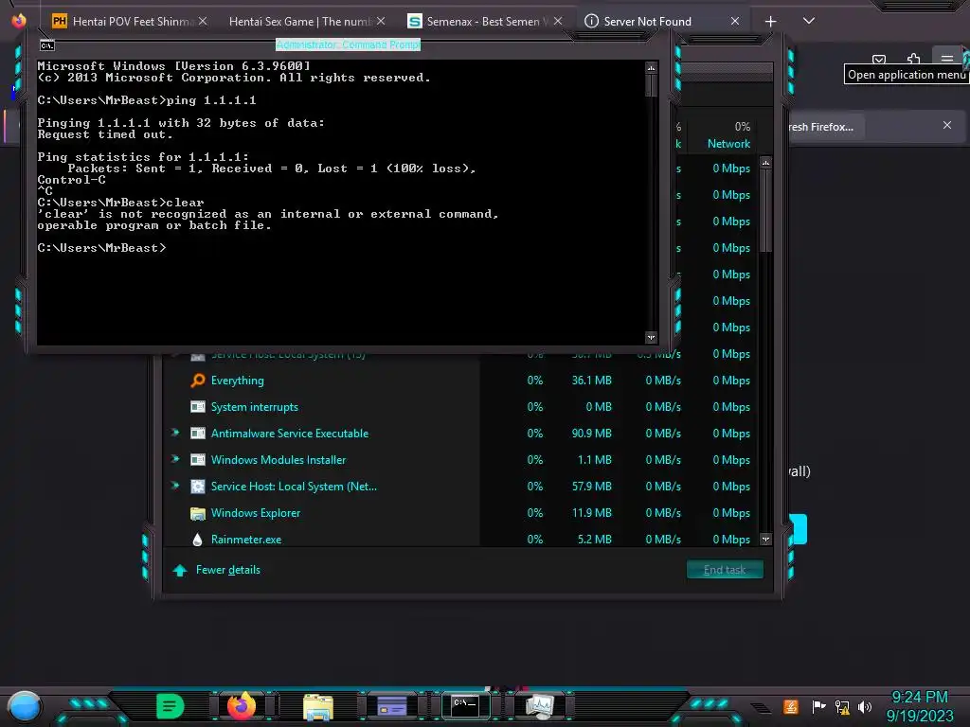This screenshot has height=727, width=970.
Task: Close the Semenax tab
Action: coord(558,21)
